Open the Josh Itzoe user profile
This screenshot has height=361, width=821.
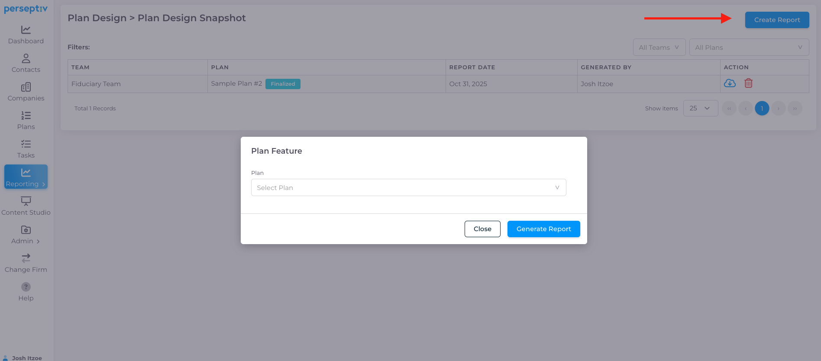coord(23,358)
